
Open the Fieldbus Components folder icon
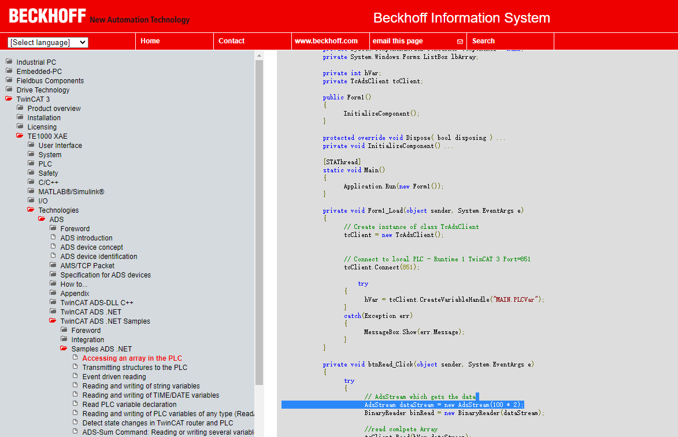(x=9, y=80)
